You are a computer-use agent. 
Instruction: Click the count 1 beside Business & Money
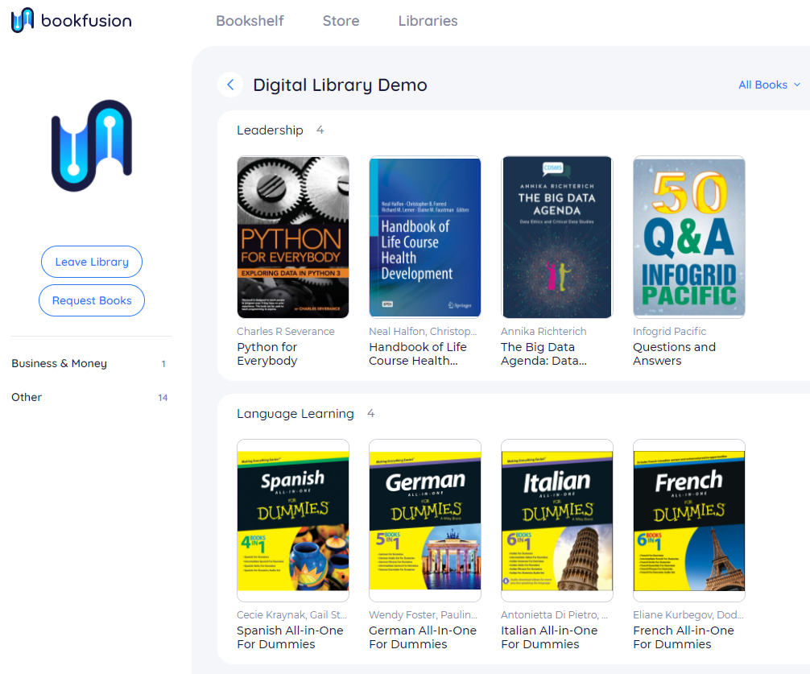[163, 364]
